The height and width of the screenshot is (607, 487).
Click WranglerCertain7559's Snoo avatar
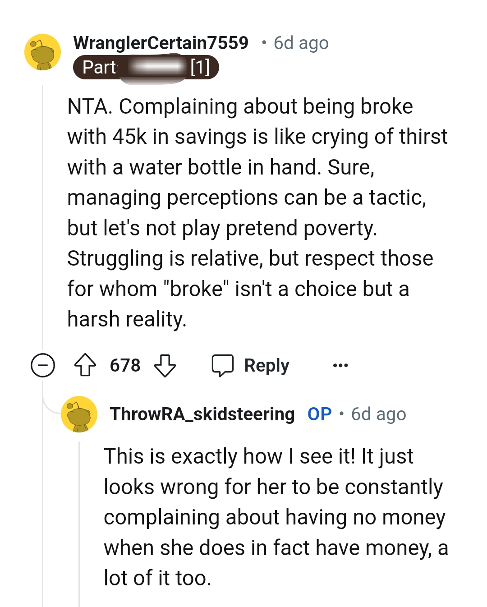coord(43,51)
